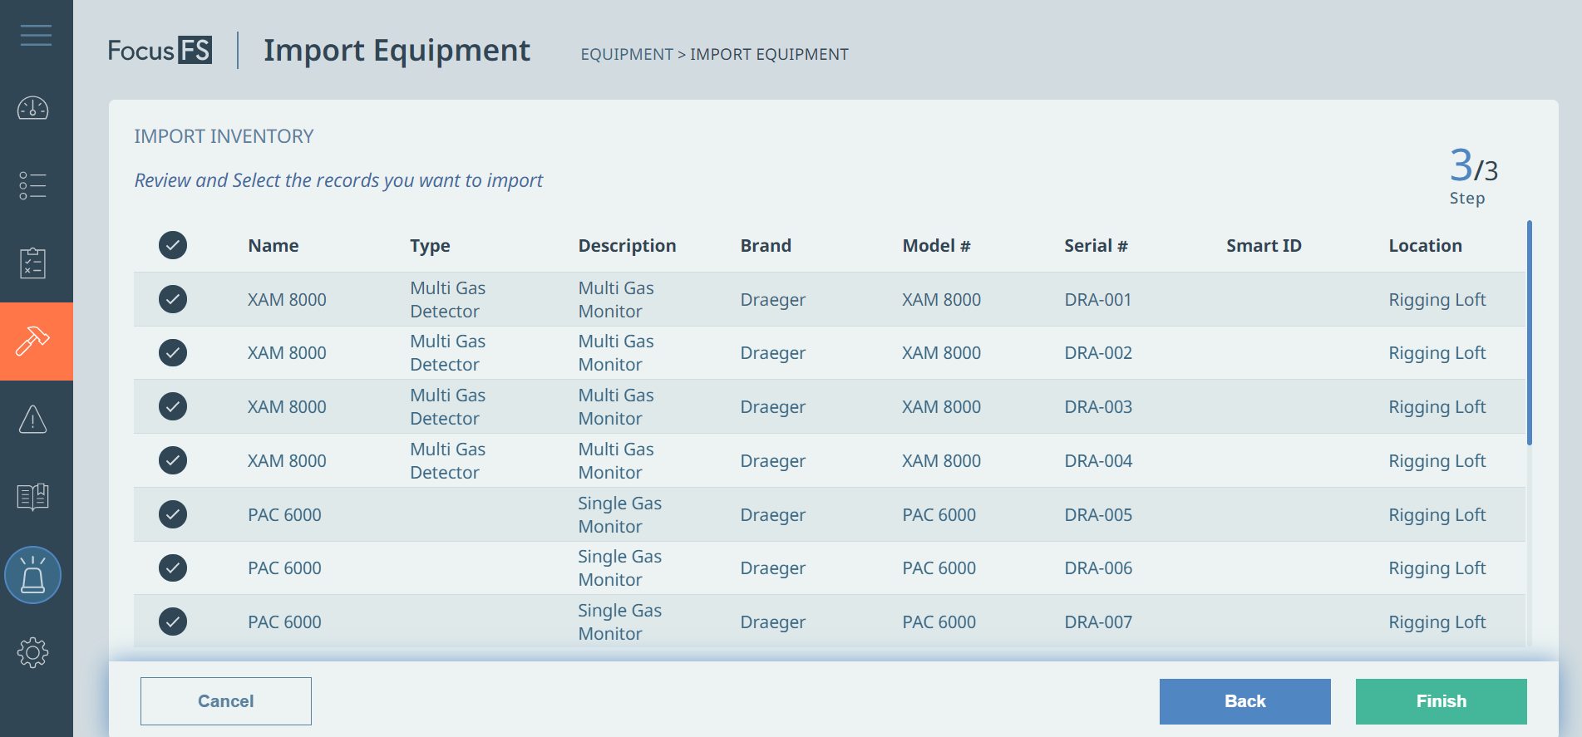Image resolution: width=1582 pixels, height=737 pixels.
Task: Click serial cell DRA-007
Action: pyautogui.click(x=1098, y=622)
